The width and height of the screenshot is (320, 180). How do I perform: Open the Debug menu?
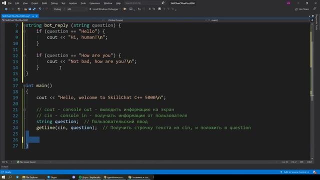(x=54, y=3)
